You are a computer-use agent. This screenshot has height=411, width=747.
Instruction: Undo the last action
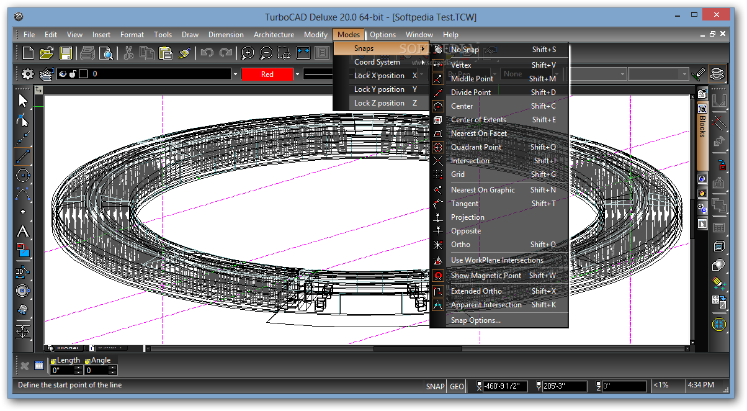pyautogui.click(x=207, y=53)
